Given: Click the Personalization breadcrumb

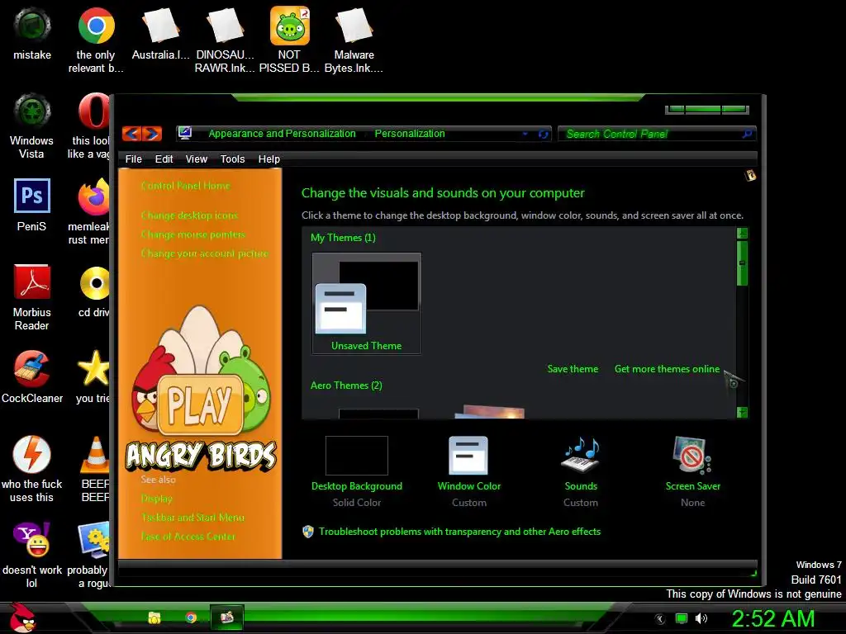Looking at the screenshot, I should pos(410,134).
